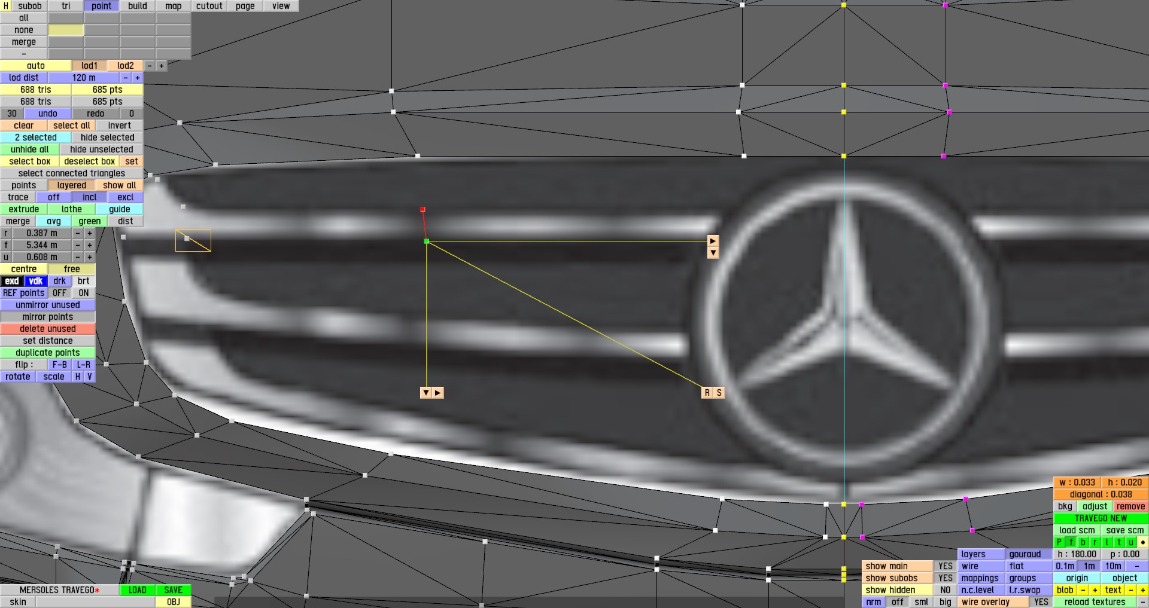Image resolution: width=1149 pixels, height=608 pixels.
Task: Decrease the f coordinate with its minus button
Action: point(78,245)
